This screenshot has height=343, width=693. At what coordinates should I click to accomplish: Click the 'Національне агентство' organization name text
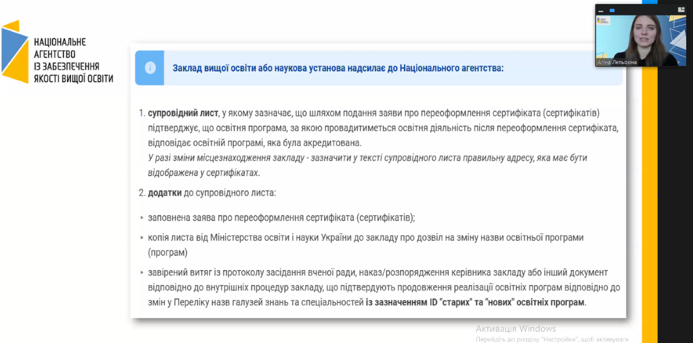[x=73, y=60]
